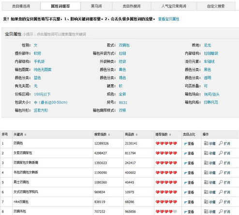Click the 车缝线 attribute link

click(x=209, y=61)
